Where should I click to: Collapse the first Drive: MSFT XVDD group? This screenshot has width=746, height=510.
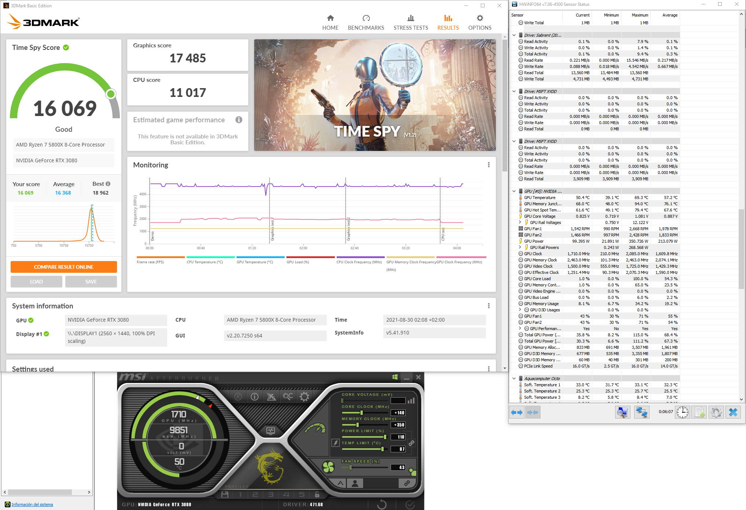point(514,91)
